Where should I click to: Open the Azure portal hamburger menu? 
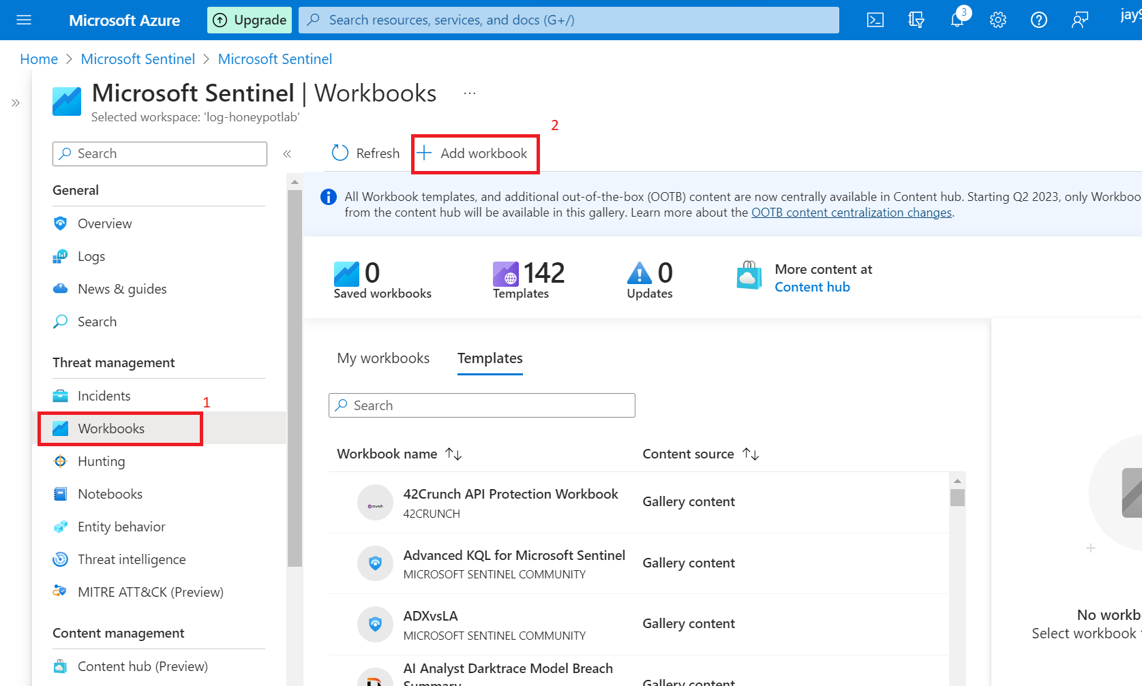24,20
